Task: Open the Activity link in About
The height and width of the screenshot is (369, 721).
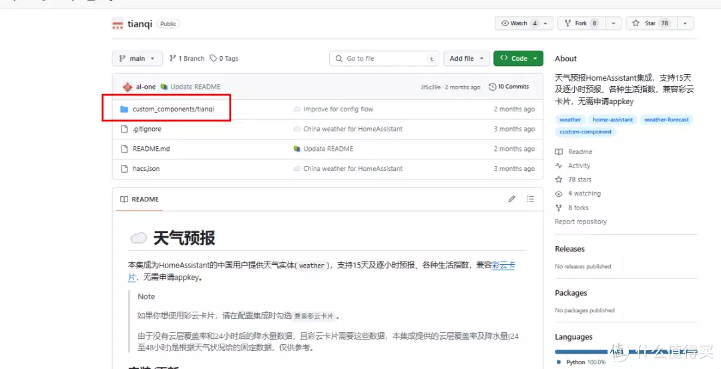Action: point(579,165)
